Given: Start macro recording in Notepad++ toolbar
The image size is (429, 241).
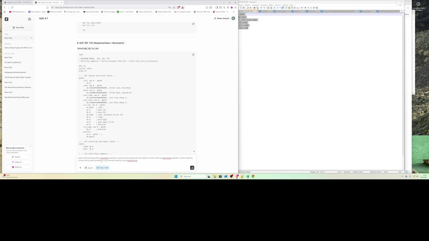Looking at the screenshot, I should (305, 8).
